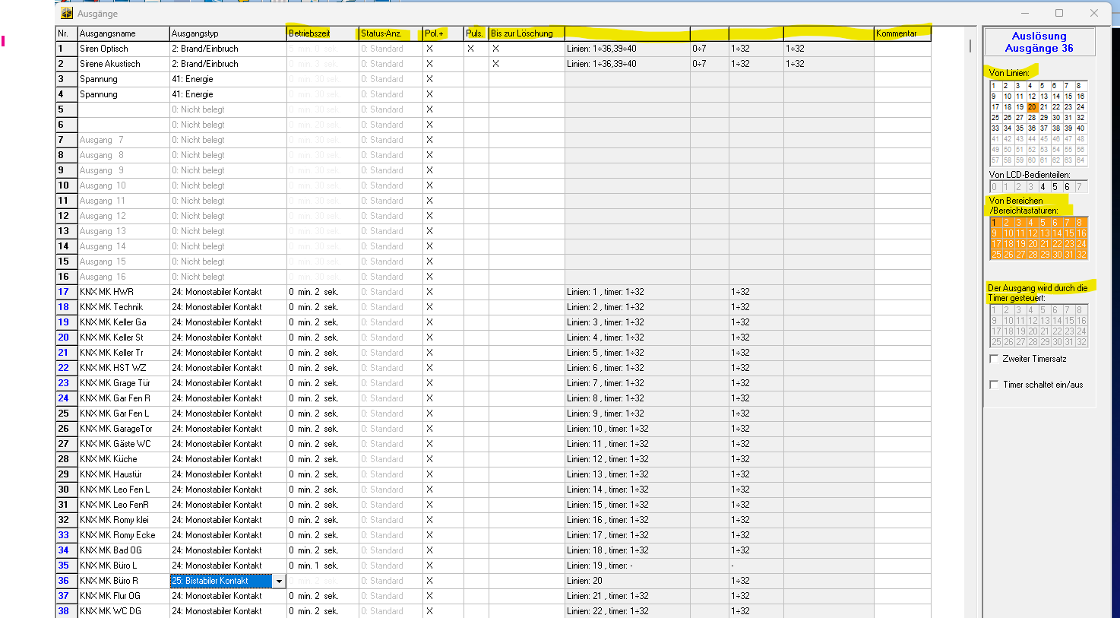Click area 1 in Von Bereichen grid

[995, 223]
